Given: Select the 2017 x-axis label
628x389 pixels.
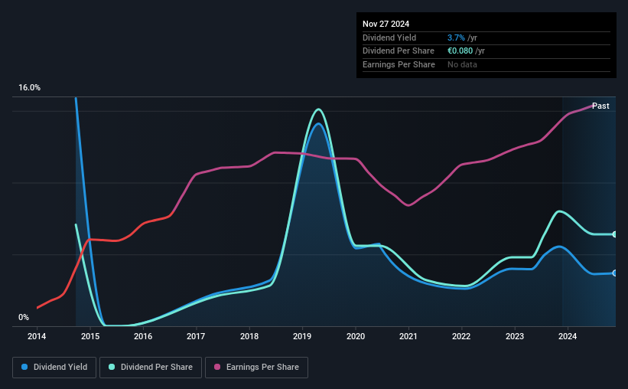Looking at the screenshot, I should coord(196,336).
